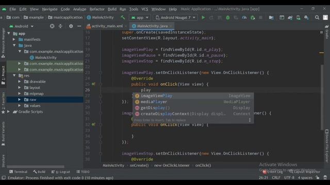Viewport: 330px width, 185px height.
Task: Click the window-shaped icon left of Gradle sync
Action: (x=282, y=17)
